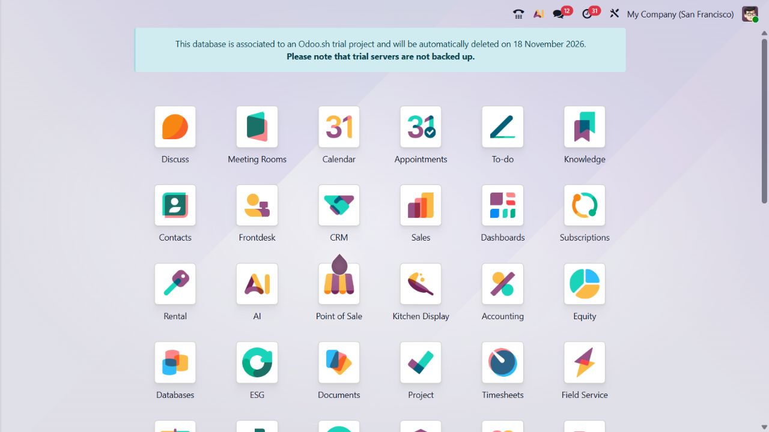Launch the Dashboards app
Viewport: 769px width, 432px height.
tap(503, 205)
